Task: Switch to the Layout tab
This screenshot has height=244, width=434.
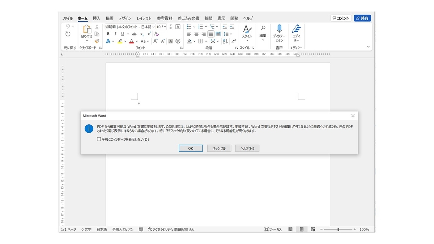Action: [144, 18]
